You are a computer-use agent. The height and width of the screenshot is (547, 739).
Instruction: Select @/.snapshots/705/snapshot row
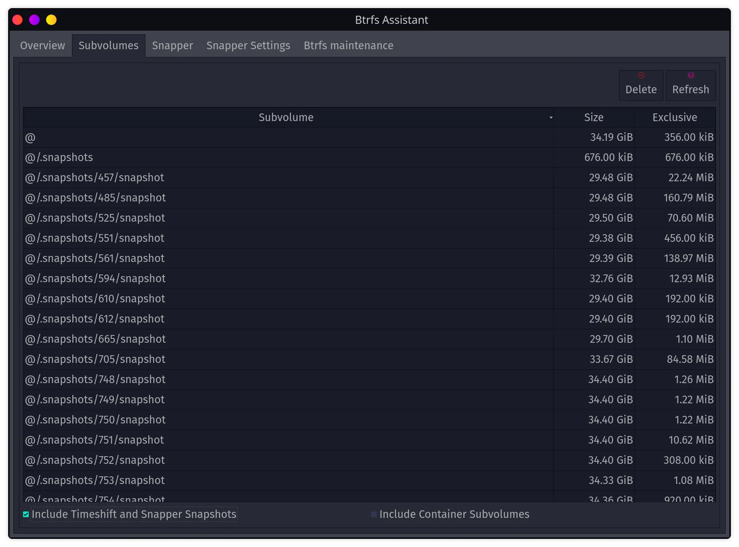pos(369,360)
